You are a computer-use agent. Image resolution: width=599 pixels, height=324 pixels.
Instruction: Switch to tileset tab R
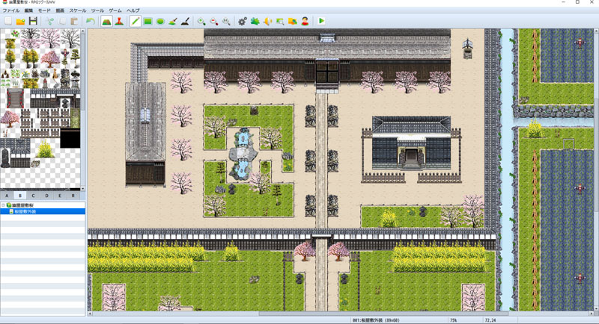click(73, 196)
